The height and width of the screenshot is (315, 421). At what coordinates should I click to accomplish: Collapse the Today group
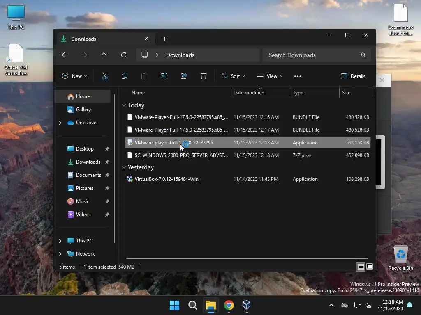click(x=124, y=105)
